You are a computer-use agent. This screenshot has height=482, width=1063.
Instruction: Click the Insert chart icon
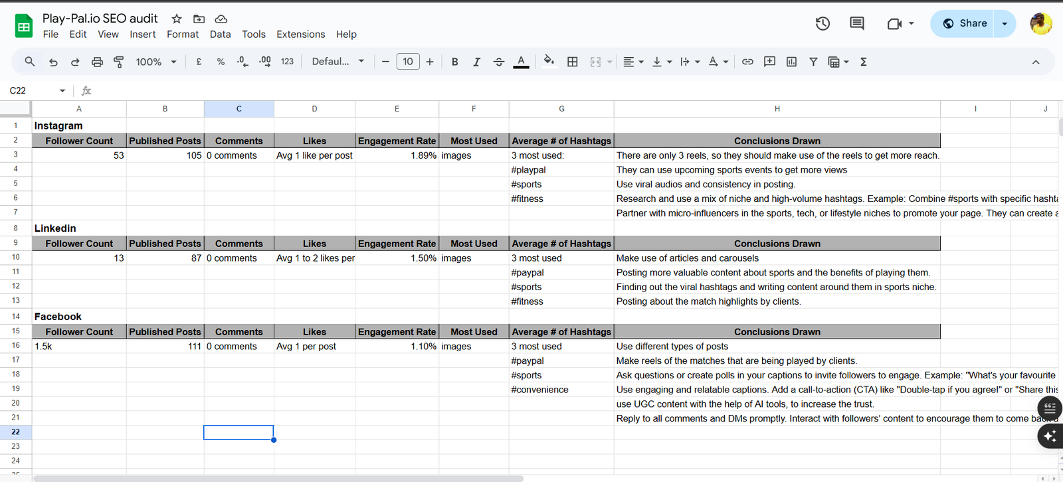click(x=791, y=62)
